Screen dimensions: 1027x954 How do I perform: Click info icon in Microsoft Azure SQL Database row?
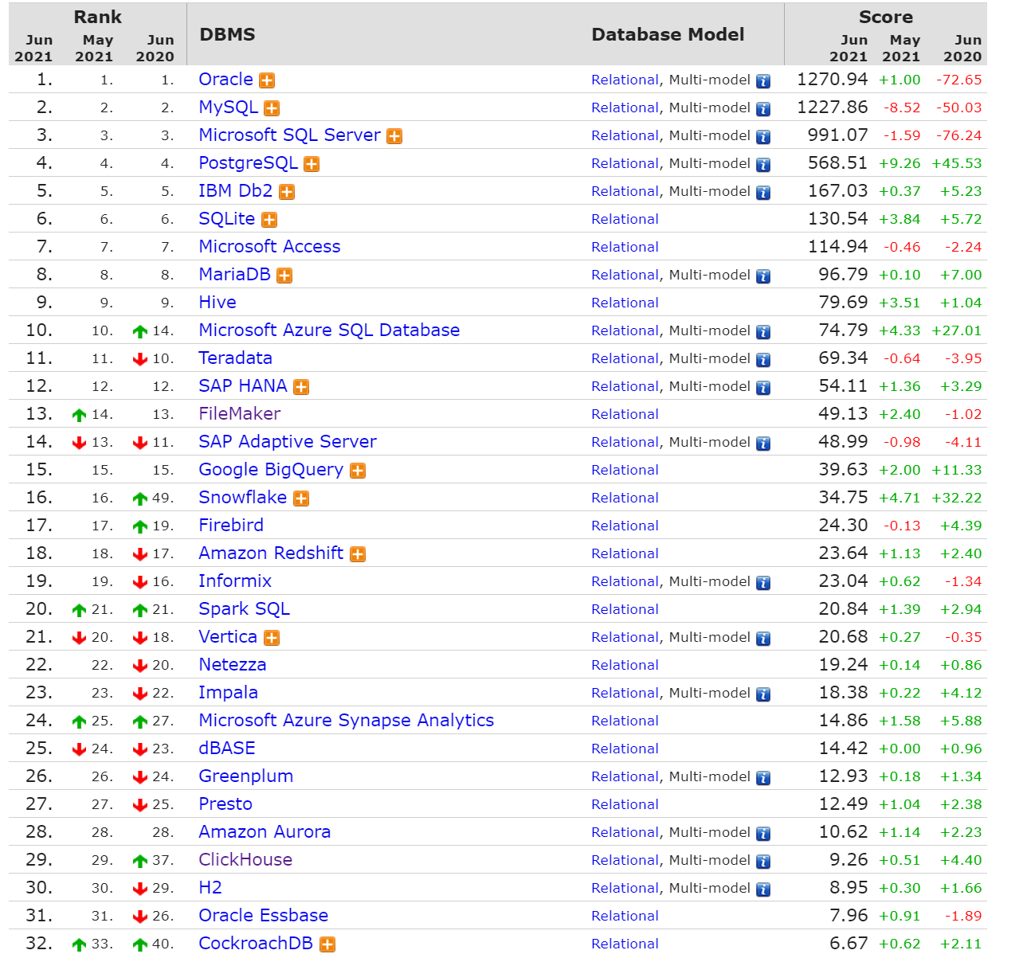tap(763, 332)
